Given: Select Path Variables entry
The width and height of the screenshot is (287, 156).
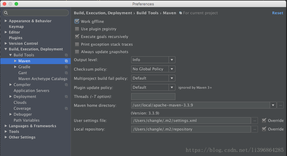Looking at the screenshot, I should point(26,120).
